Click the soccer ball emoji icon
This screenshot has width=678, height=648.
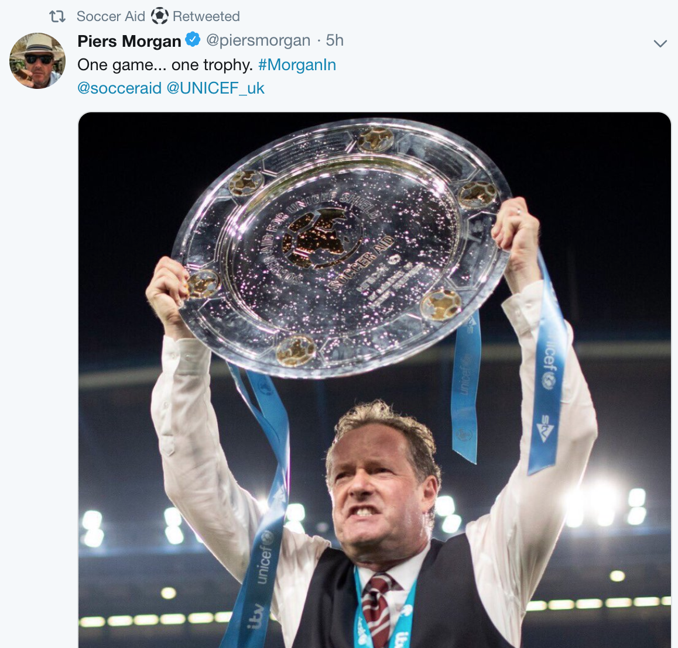coord(160,16)
